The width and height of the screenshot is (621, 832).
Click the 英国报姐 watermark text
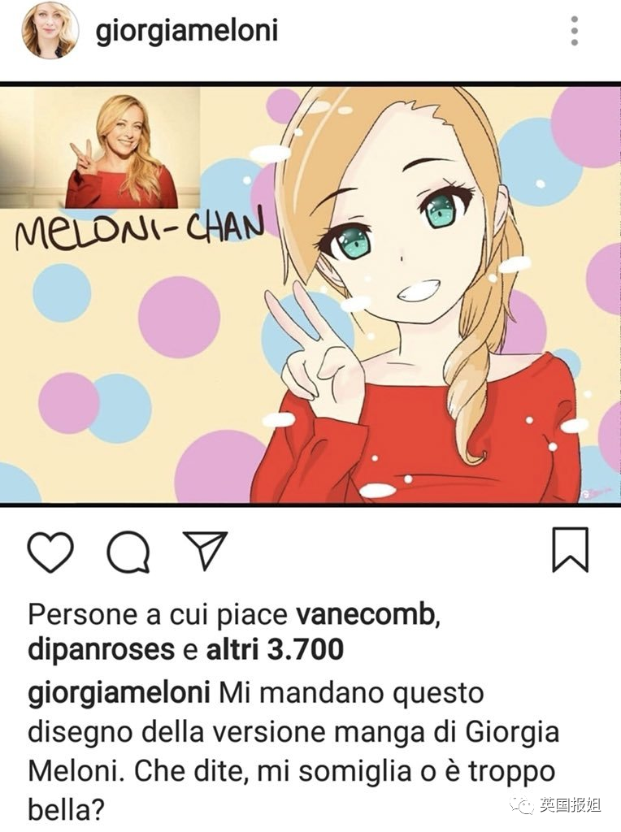point(571,805)
